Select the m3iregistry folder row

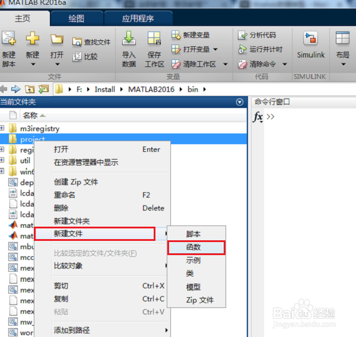pos(123,128)
